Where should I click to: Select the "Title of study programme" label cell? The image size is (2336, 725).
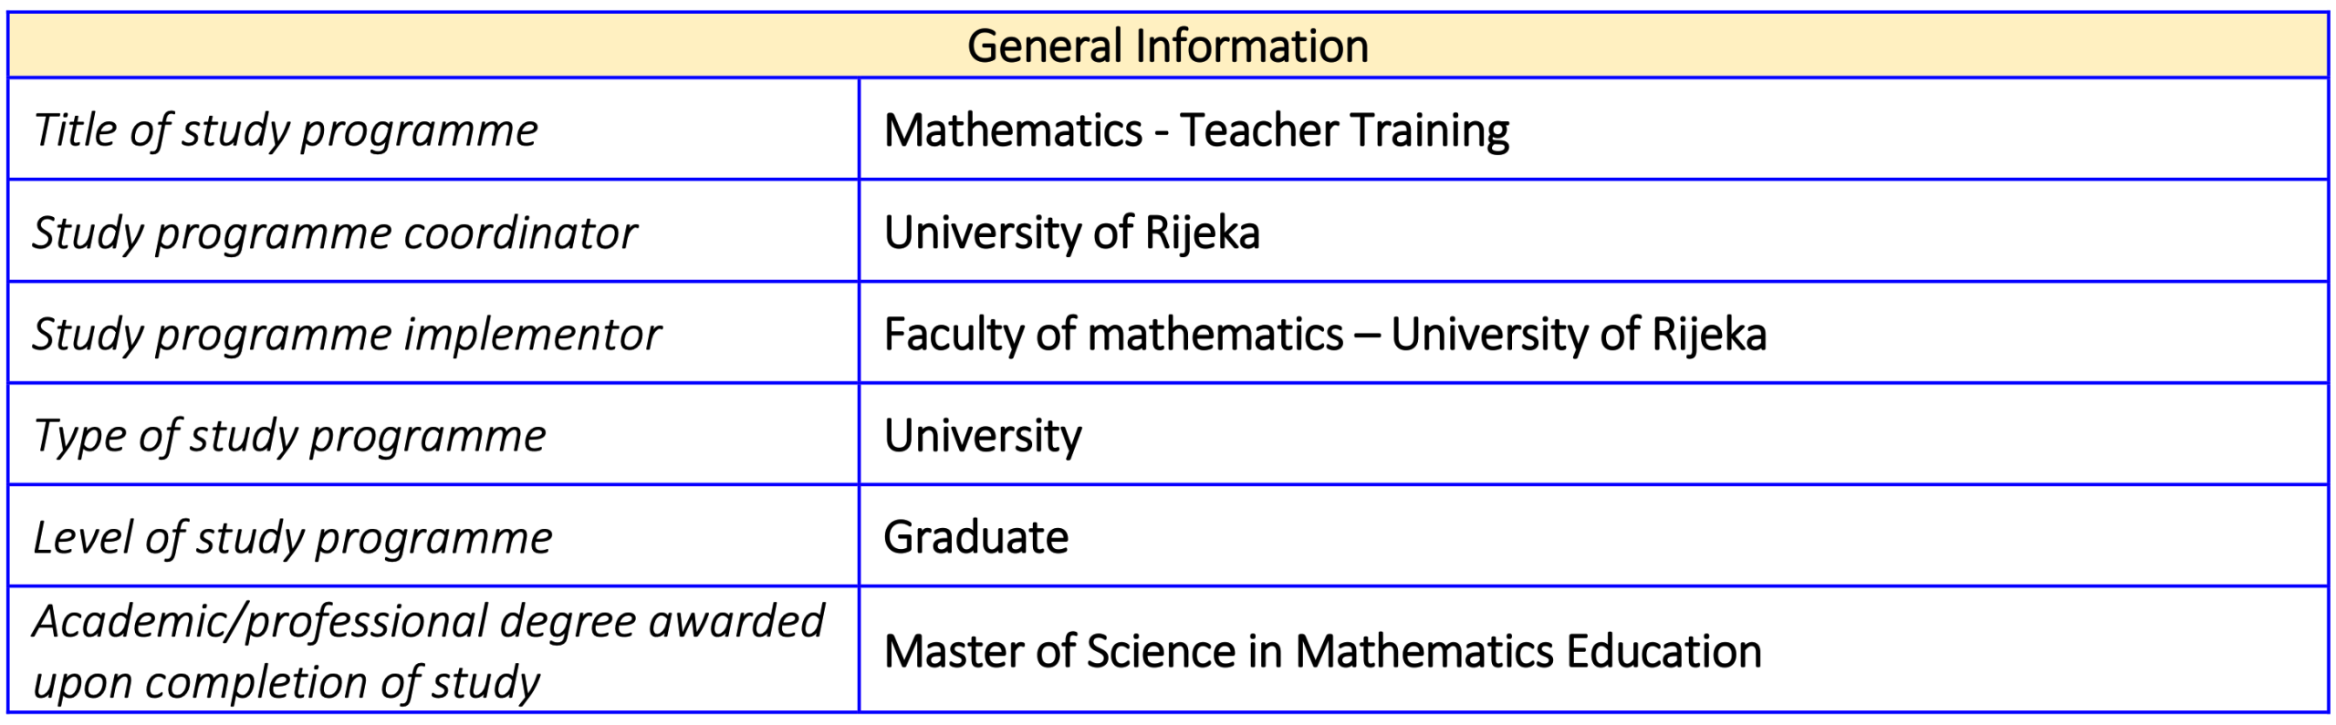pyautogui.click(x=286, y=130)
